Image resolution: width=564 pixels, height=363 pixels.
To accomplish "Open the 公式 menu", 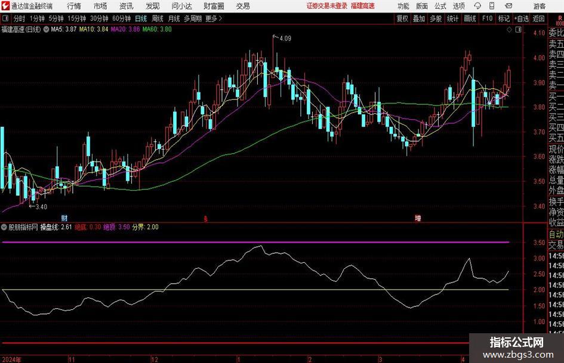I will (x=440, y=6).
